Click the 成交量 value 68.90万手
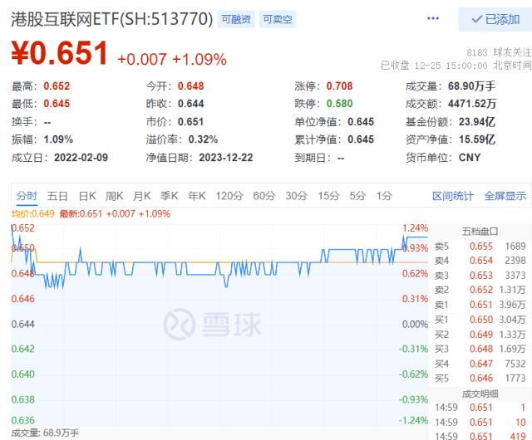Viewport: 532px width, 440px height. click(471, 86)
